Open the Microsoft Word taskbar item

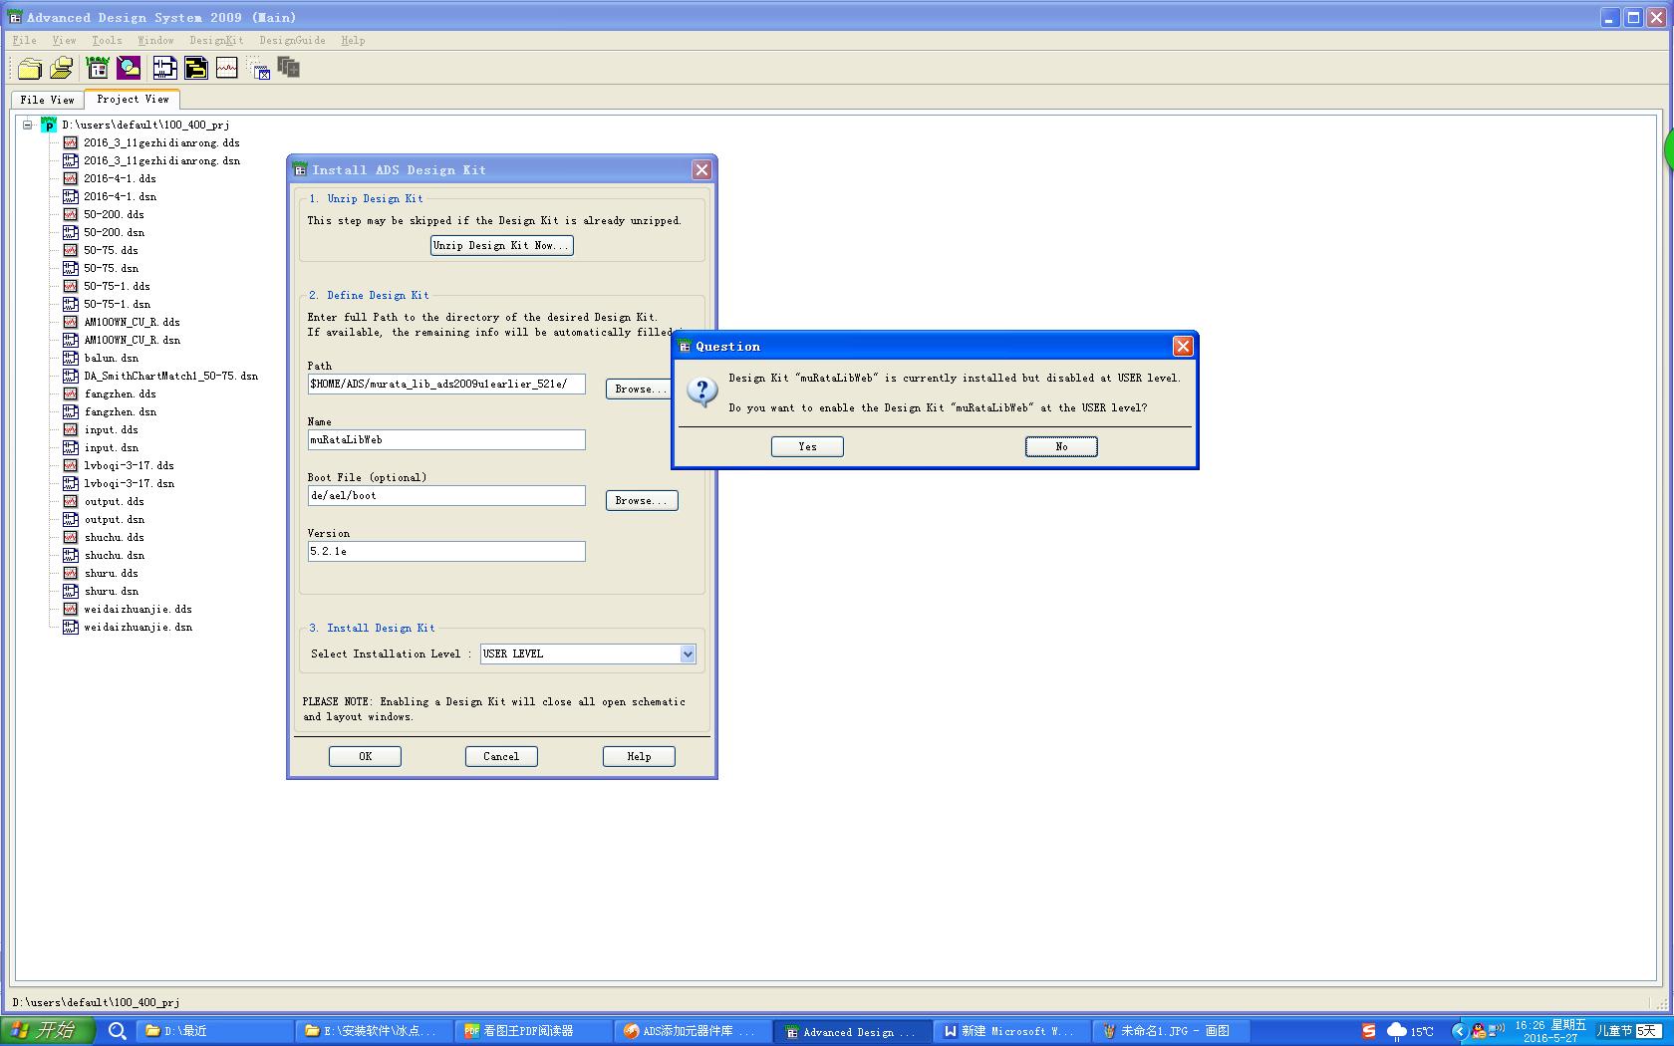1010,1032
